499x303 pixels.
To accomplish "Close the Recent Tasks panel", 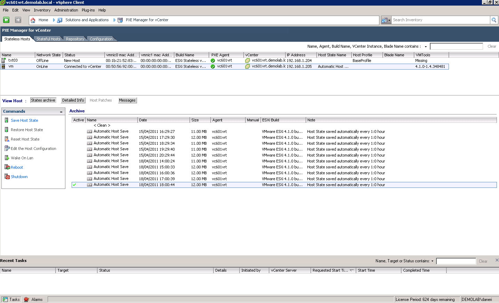I will pos(497,260).
